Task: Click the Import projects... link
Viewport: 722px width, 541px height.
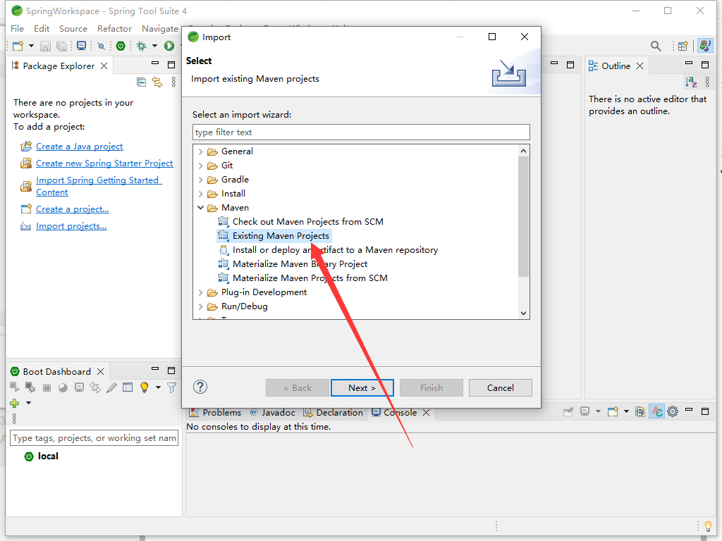Action: [71, 226]
